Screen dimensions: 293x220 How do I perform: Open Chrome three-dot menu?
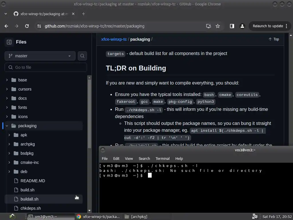(287, 26)
